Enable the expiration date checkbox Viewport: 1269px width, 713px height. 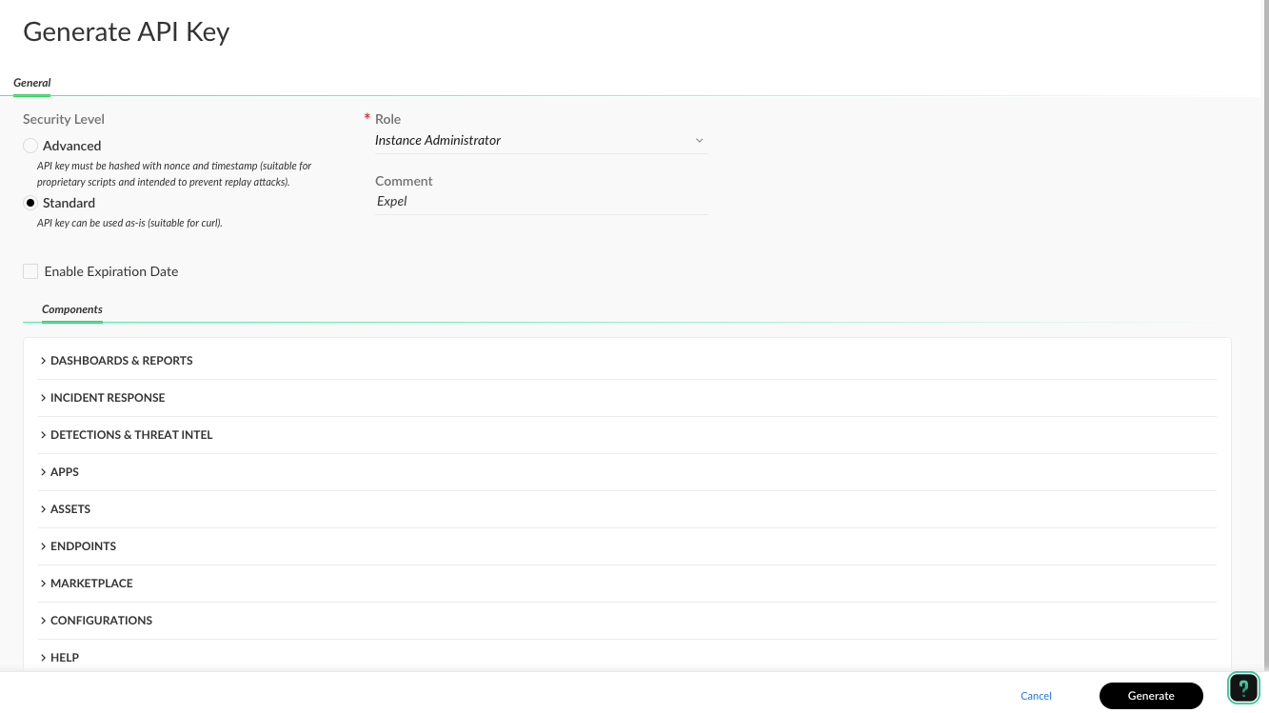pos(30,271)
